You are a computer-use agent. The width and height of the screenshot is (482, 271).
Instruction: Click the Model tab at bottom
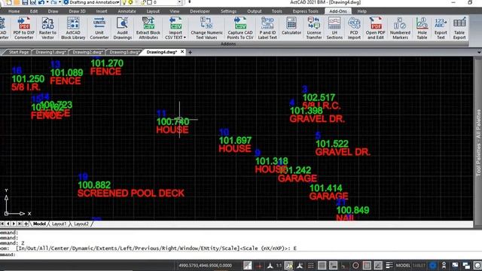[x=39, y=224]
